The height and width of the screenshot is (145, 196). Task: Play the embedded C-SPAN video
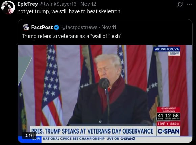(x=105, y=94)
